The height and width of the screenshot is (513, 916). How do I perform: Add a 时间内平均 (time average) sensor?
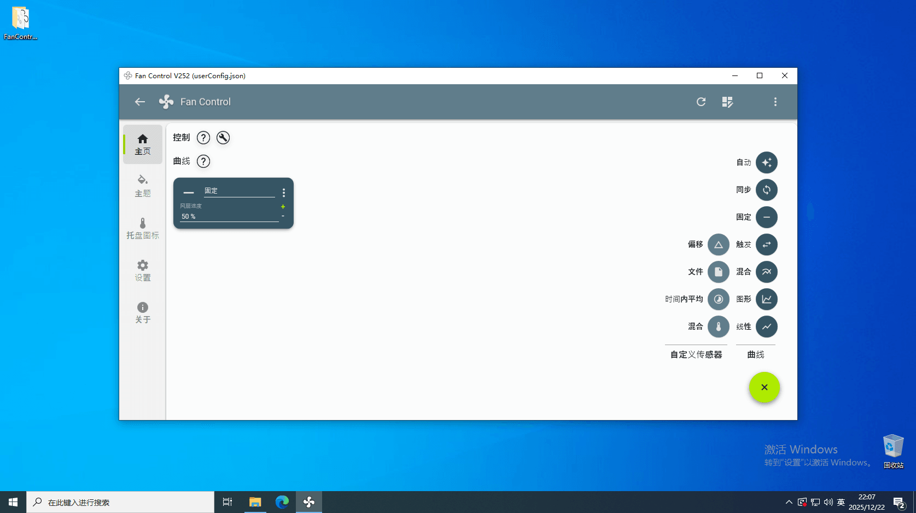pyautogui.click(x=718, y=299)
